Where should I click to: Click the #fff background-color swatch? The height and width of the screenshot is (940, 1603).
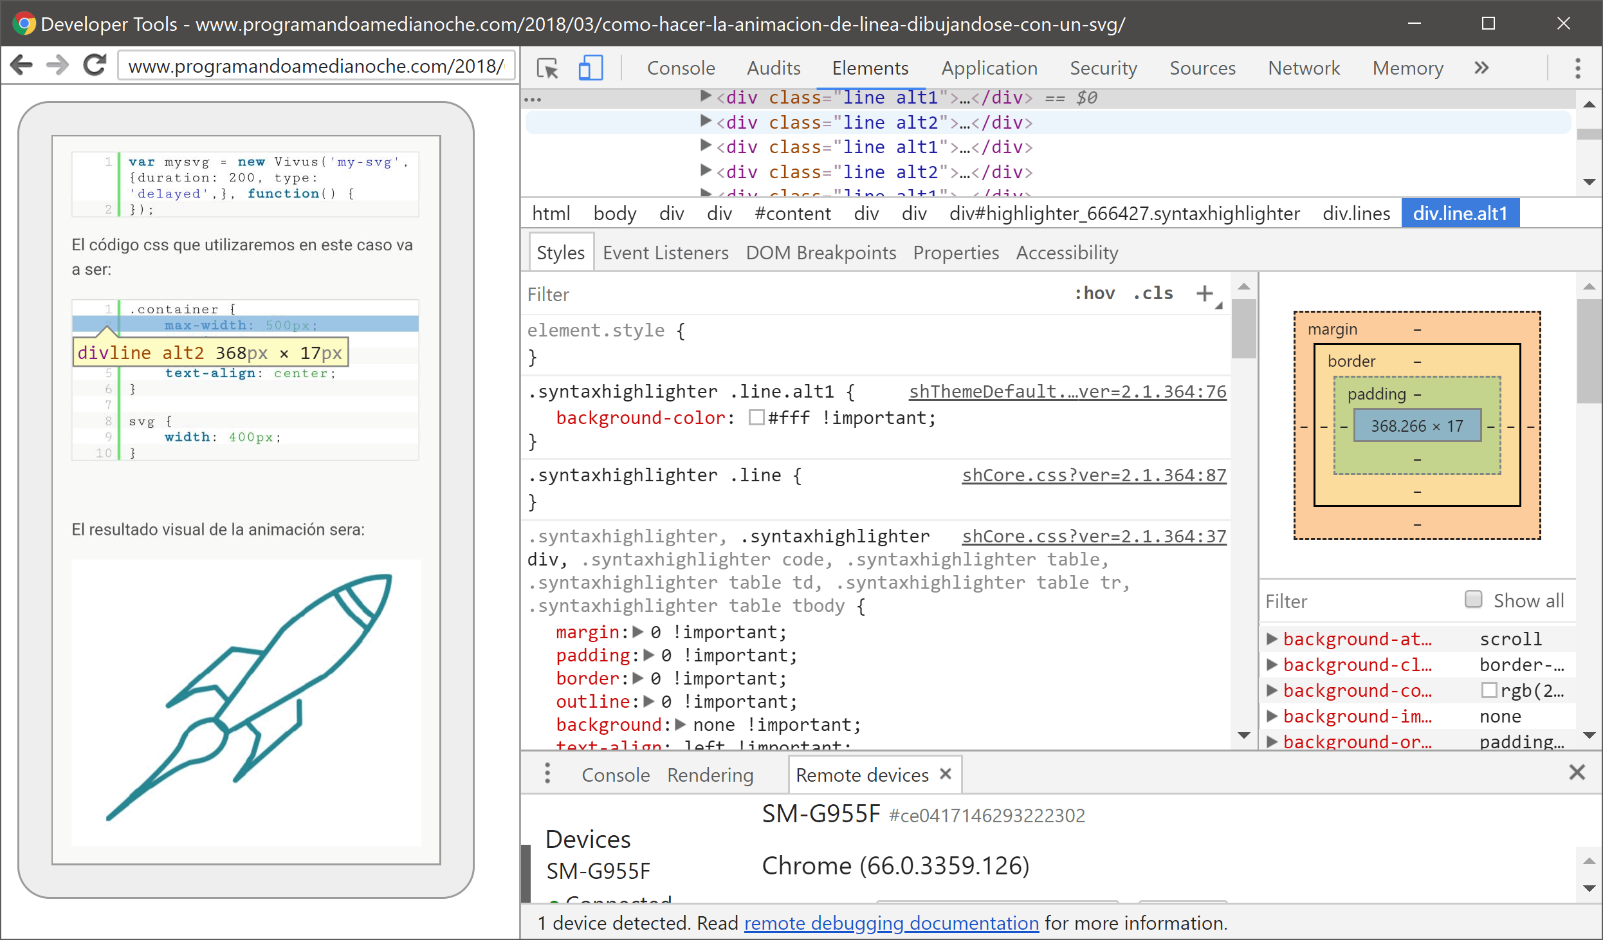click(x=756, y=418)
